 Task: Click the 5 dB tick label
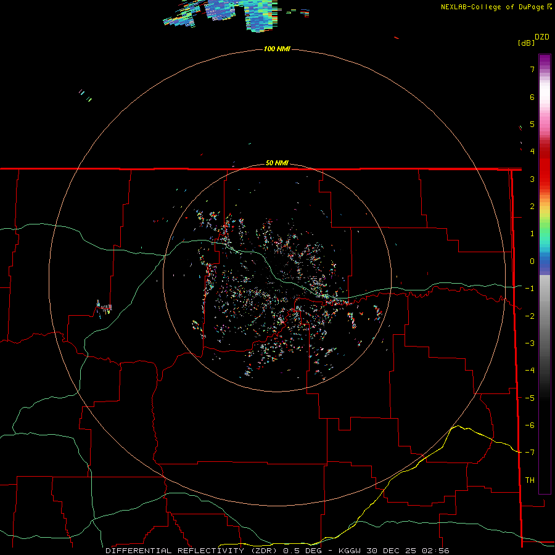(x=532, y=124)
